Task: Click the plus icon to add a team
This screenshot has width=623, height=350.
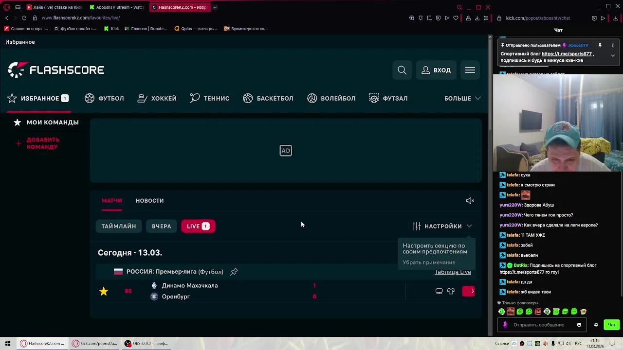Action: (x=18, y=143)
